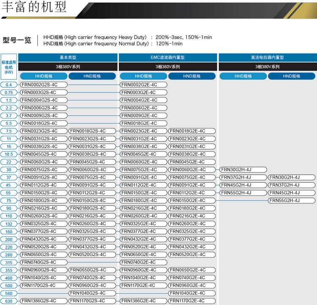Click HHD规格 pill under 基本类型
The width and height of the screenshot is (317, 305).
[44, 76]
